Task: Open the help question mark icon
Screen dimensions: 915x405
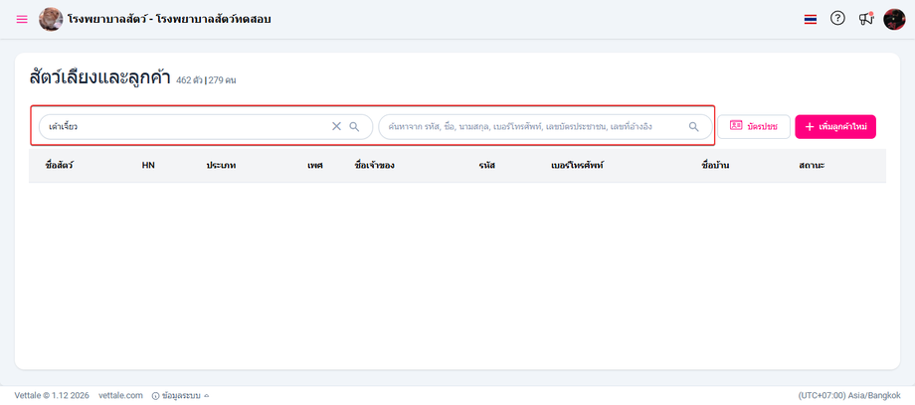Action: click(837, 19)
